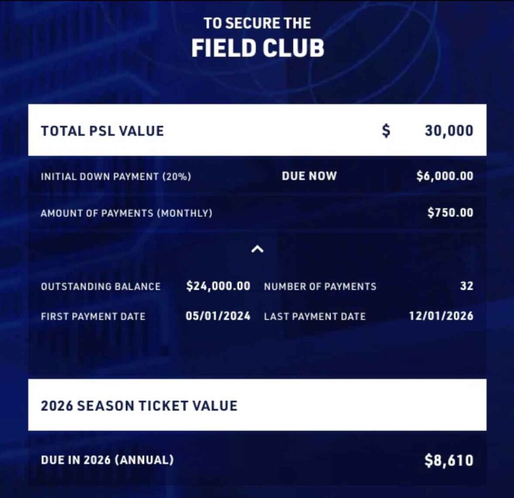
Task: Click the Outstanding Balance label
Action: point(101,287)
